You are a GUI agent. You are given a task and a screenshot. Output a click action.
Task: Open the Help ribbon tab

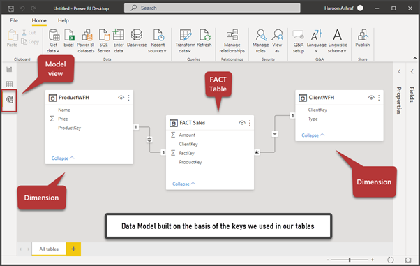(63, 20)
